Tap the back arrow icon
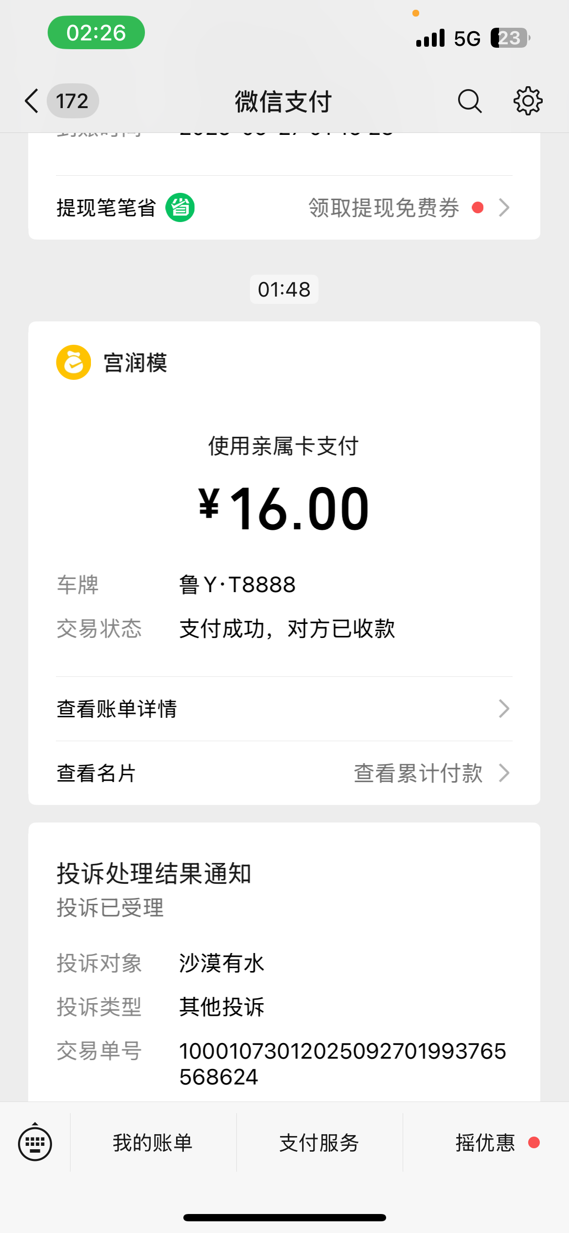The height and width of the screenshot is (1233, 569). (x=32, y=101)
